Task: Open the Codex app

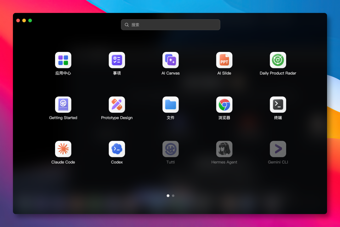Action: click(117, 149)
